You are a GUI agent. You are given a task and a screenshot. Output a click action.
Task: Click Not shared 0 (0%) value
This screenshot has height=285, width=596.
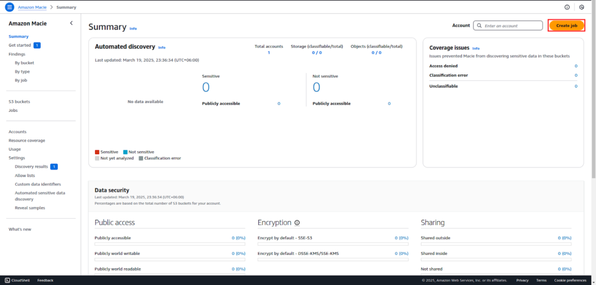click(x=565, y=269)
